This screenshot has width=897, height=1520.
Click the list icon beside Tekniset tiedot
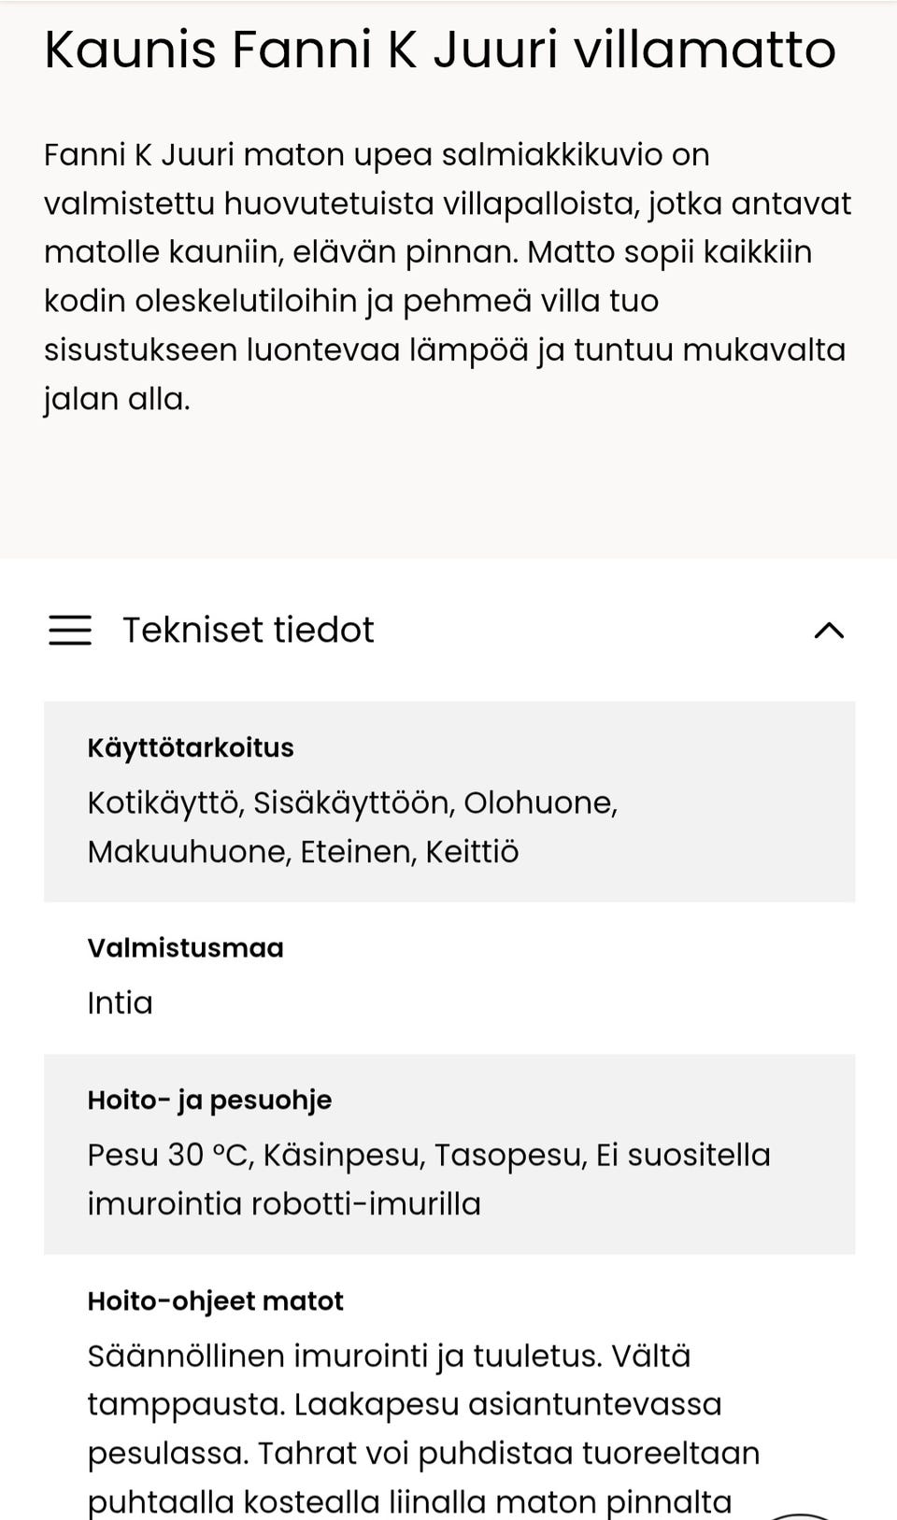coord(69,631)
